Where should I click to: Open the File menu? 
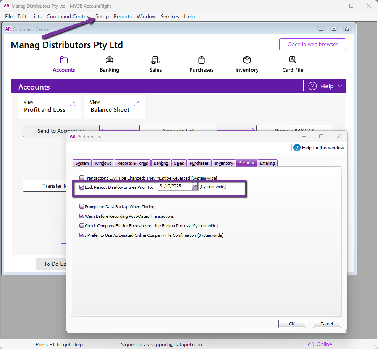tap(9, 17)
